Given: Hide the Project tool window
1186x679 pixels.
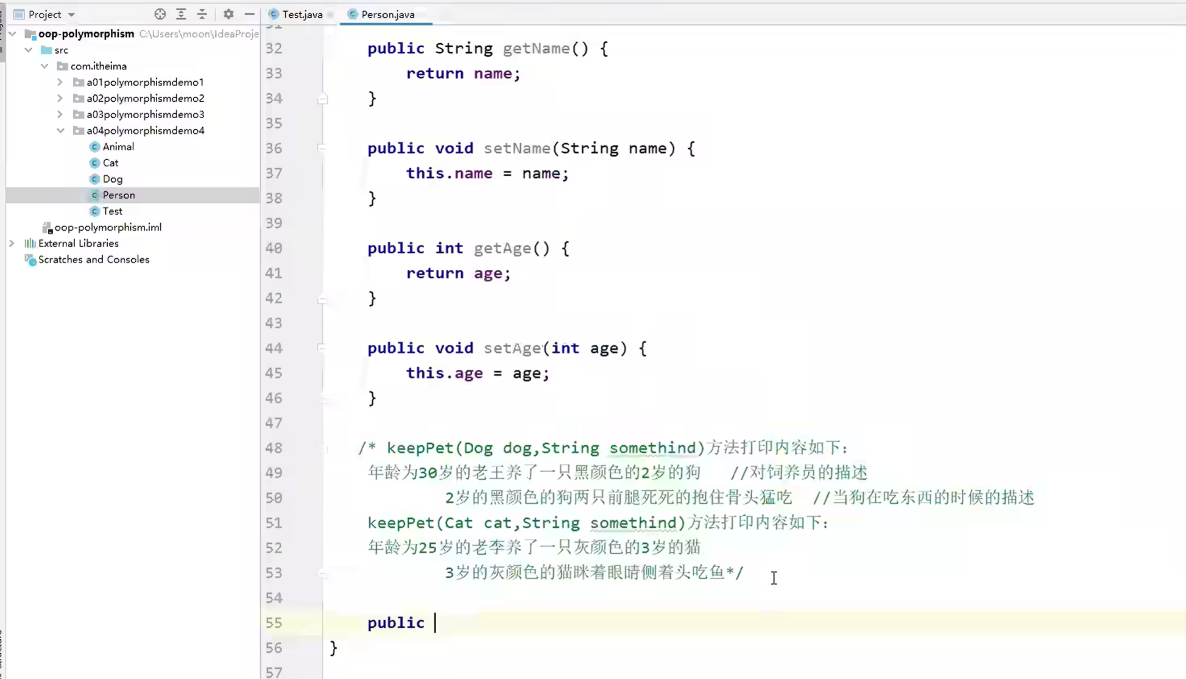Looking at the screenshot, I should (x=249, y=14).
